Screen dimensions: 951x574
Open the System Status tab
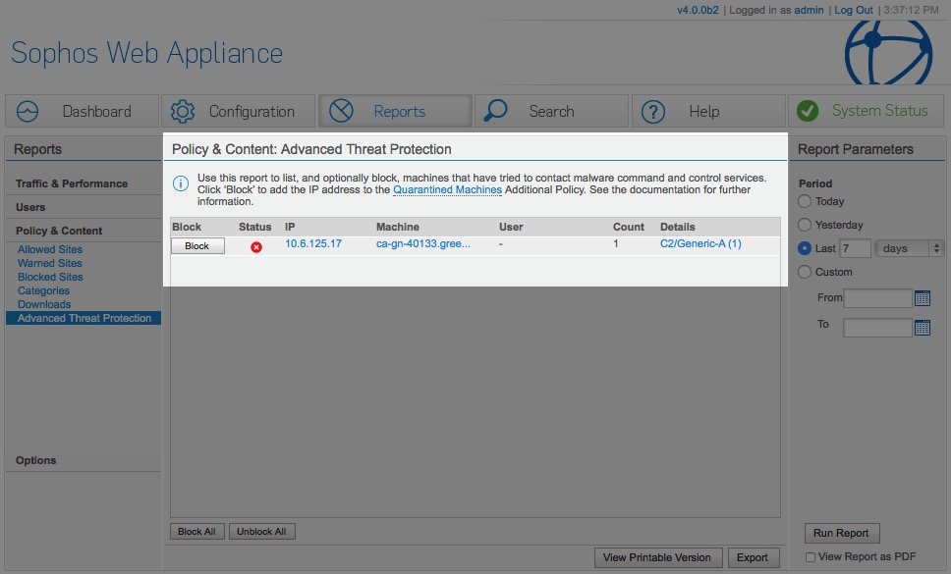pos(866,112)
